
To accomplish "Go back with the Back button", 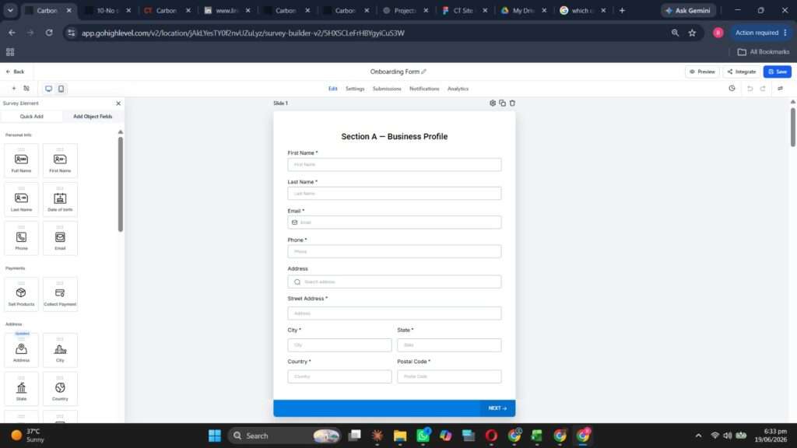I will [16, 72].
